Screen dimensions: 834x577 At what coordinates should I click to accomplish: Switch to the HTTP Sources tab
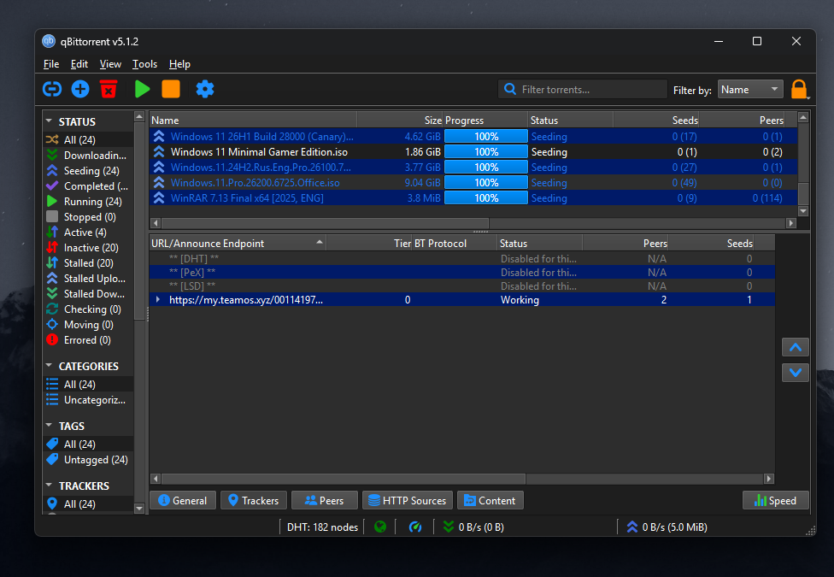(408, 500)
